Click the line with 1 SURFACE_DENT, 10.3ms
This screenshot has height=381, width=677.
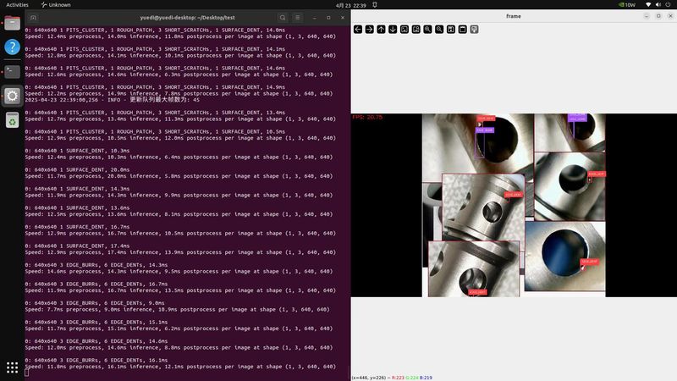tap(77, 151)
